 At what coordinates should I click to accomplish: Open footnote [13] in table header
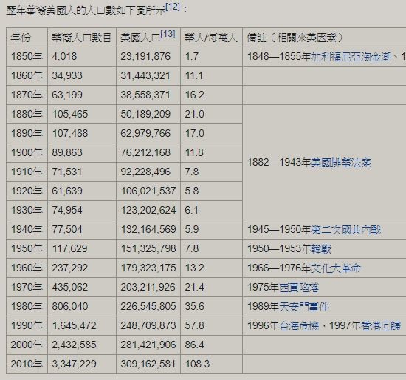click(168, 34)
